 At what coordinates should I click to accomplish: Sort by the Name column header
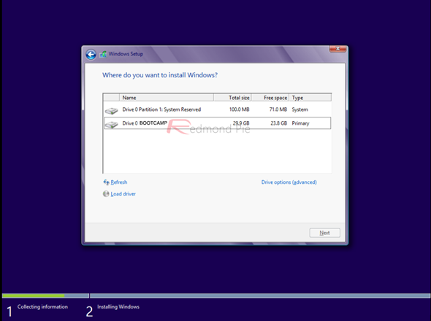[x=167, y=98]
